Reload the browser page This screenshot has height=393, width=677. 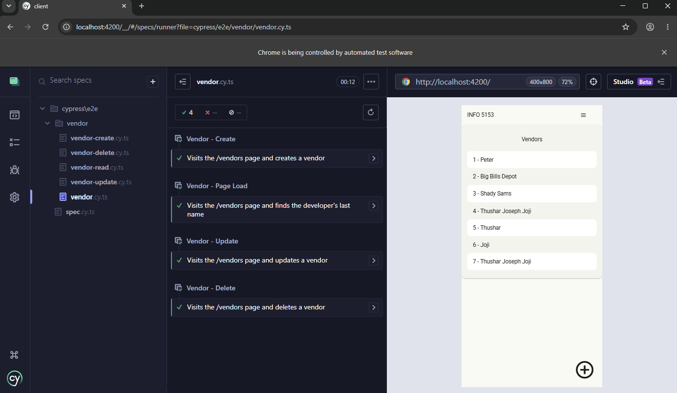45,27
